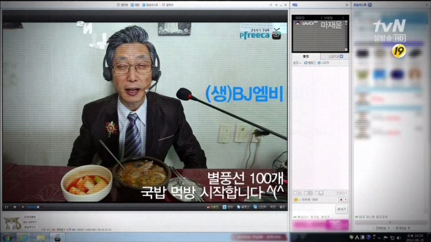
Task: Click the top button beside BJ avatar
Action: [30, 217]
